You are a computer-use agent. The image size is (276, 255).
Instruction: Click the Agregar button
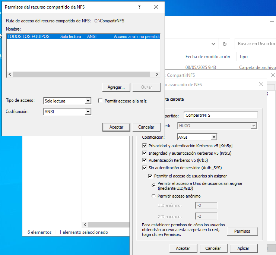pos(116,87)
